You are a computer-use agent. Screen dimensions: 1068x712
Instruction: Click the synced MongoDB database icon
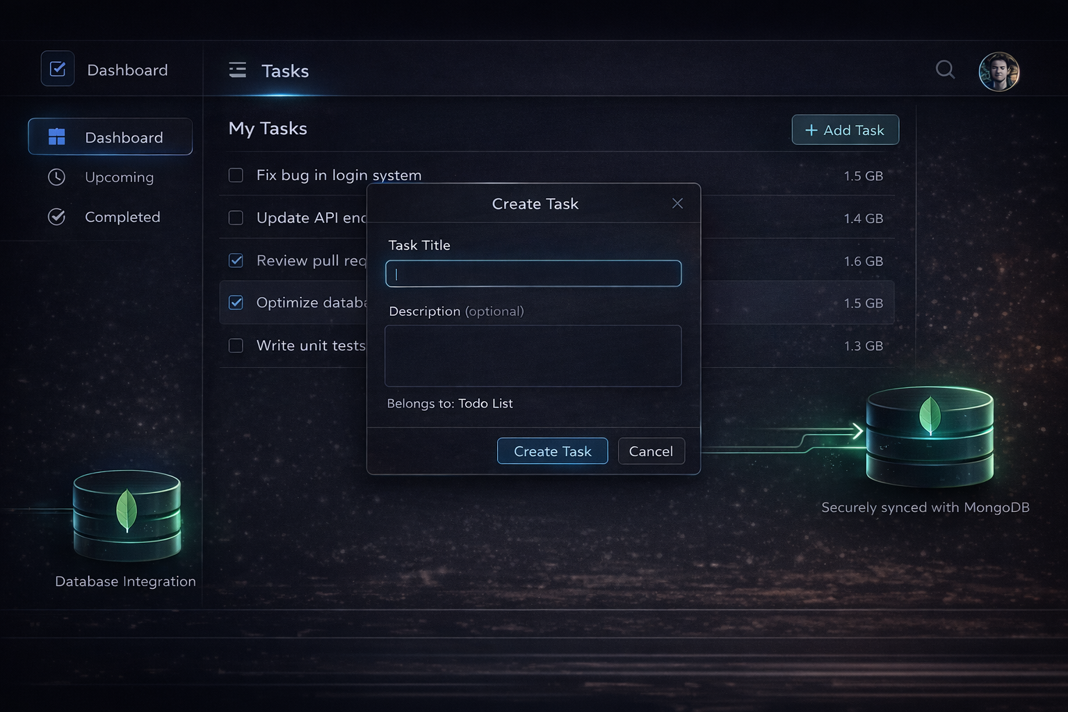pos(930,435)
